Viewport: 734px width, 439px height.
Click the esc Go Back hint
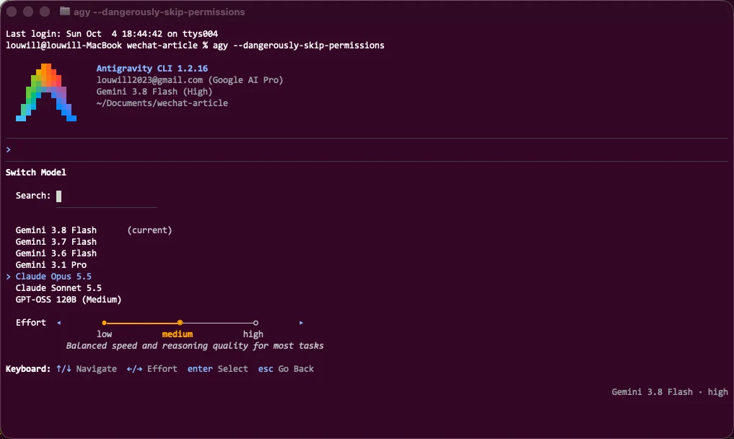(x=286, y=369)
